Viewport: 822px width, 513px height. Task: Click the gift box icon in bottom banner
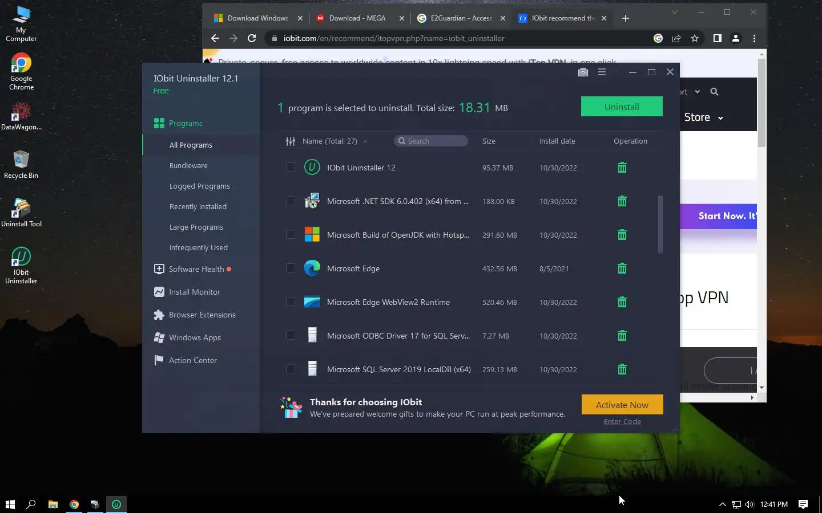tap(291, 407)
